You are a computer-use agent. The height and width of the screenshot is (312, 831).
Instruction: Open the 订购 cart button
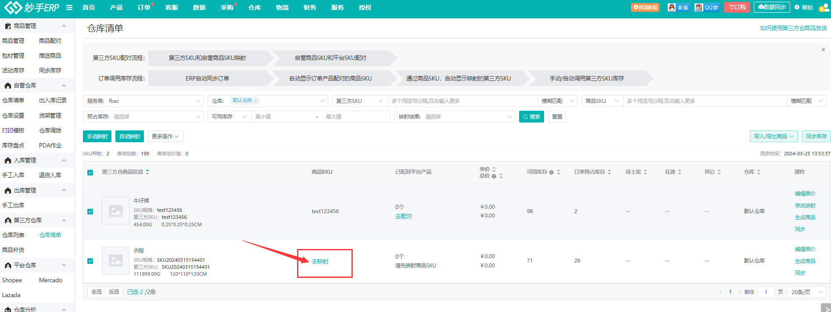pyautogui.click(x=737, y=7)
